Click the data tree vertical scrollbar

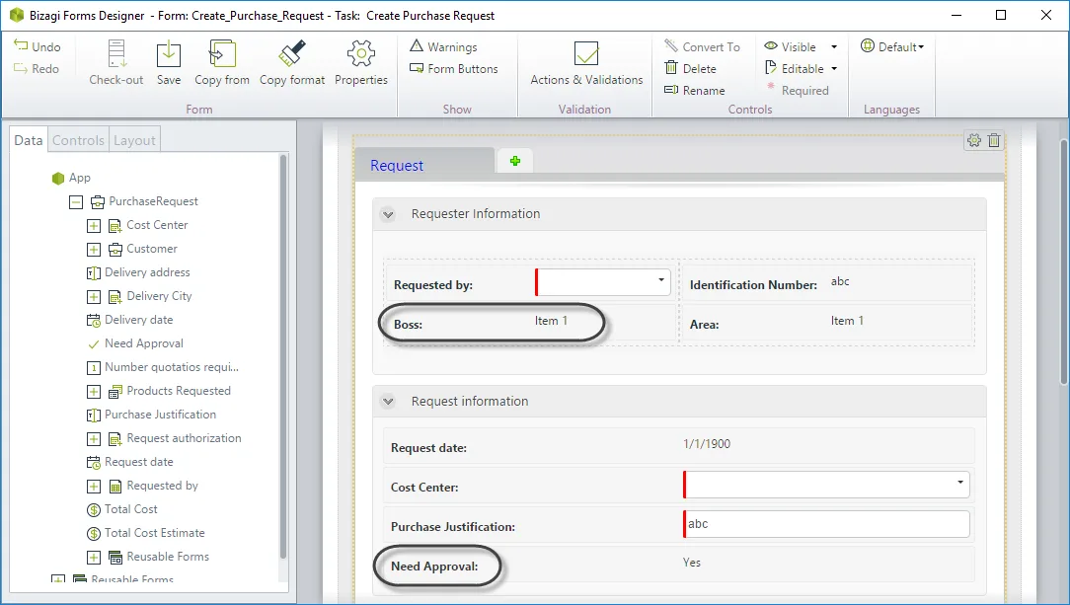[x=283, y=356]
